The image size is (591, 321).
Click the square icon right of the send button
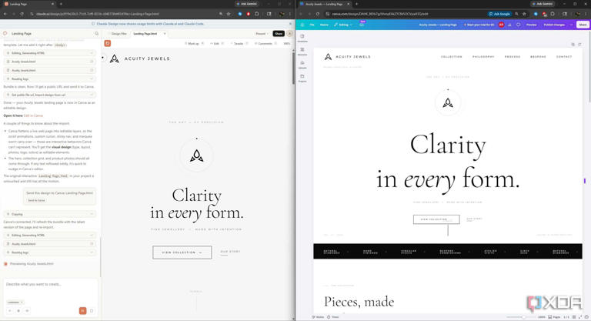(92, 311)
